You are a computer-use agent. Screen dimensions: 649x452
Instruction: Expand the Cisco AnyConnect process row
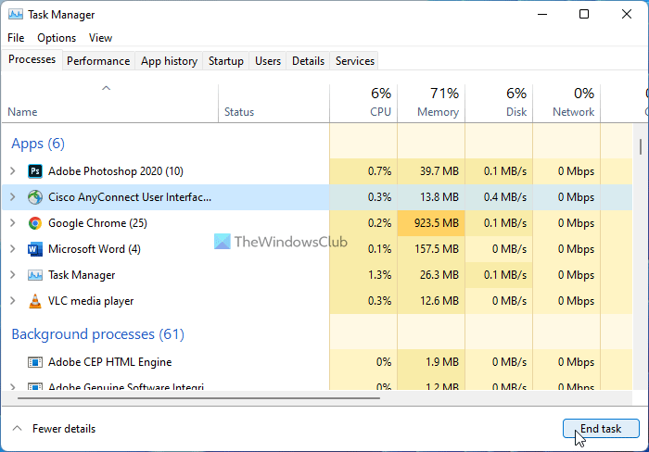pyautogui.click(x=13, y=197)
